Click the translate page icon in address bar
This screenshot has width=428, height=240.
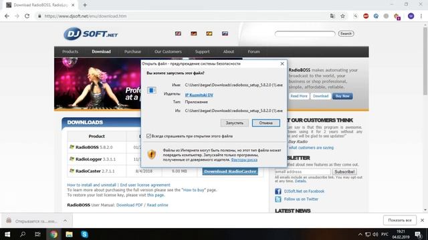tap(332, 16)
